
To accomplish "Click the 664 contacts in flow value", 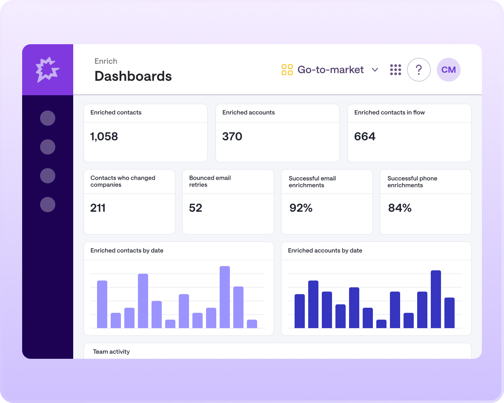I will [364, 136].
